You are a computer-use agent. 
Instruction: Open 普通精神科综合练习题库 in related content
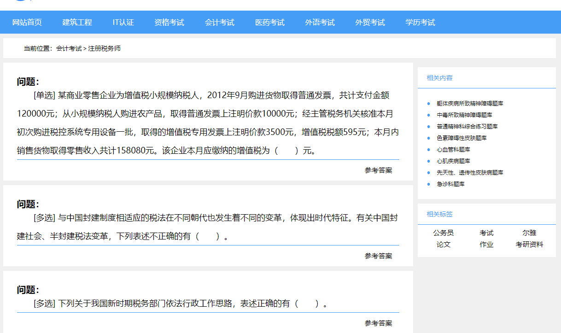tap(467, 127)
